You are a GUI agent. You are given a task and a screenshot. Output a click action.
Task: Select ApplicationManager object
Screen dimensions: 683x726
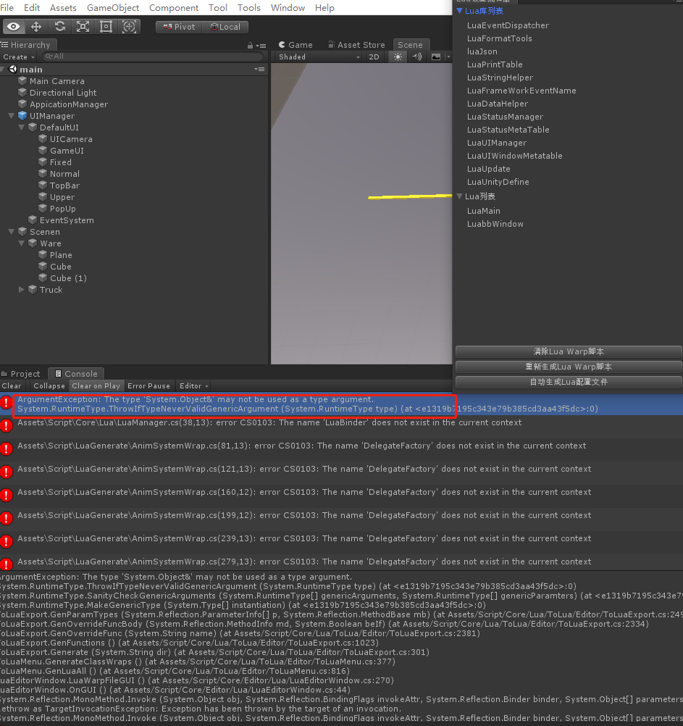(x=69, y=104)
